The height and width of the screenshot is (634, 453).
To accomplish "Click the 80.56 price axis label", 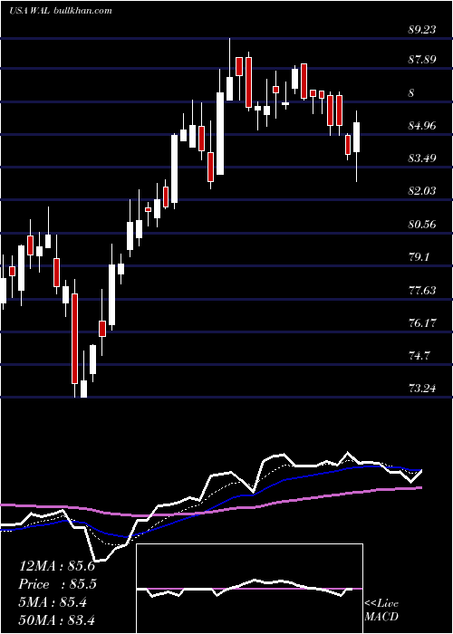I will coord(422,225).
